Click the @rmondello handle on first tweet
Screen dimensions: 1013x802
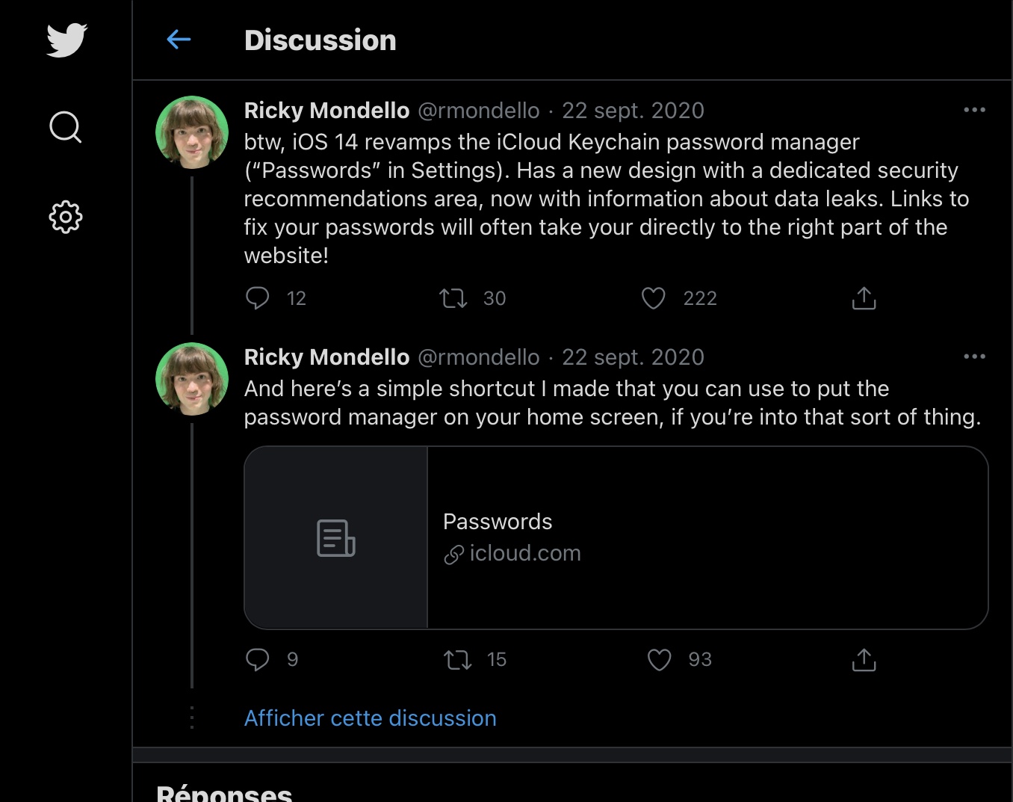478,111
